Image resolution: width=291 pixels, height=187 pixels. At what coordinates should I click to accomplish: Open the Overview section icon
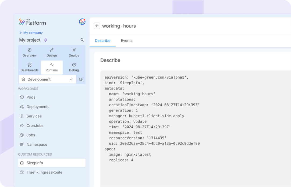click(29, 51)
